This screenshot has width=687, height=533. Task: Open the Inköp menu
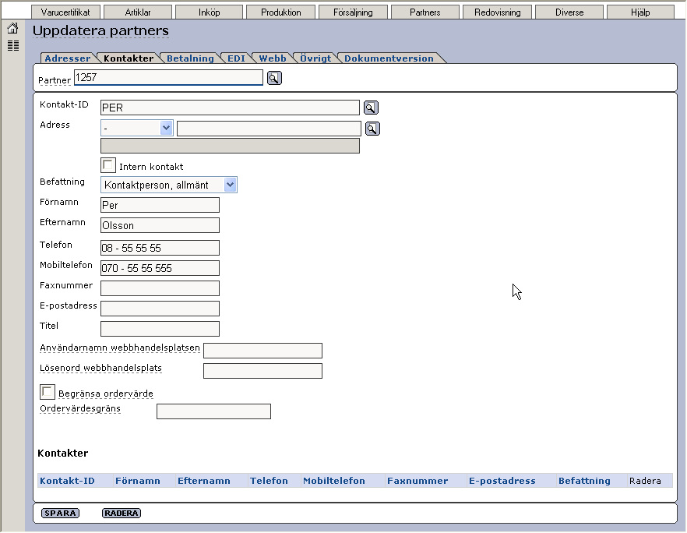coord(209,12)
